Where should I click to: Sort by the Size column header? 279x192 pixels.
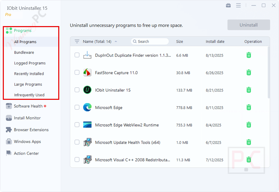(180, 41)
